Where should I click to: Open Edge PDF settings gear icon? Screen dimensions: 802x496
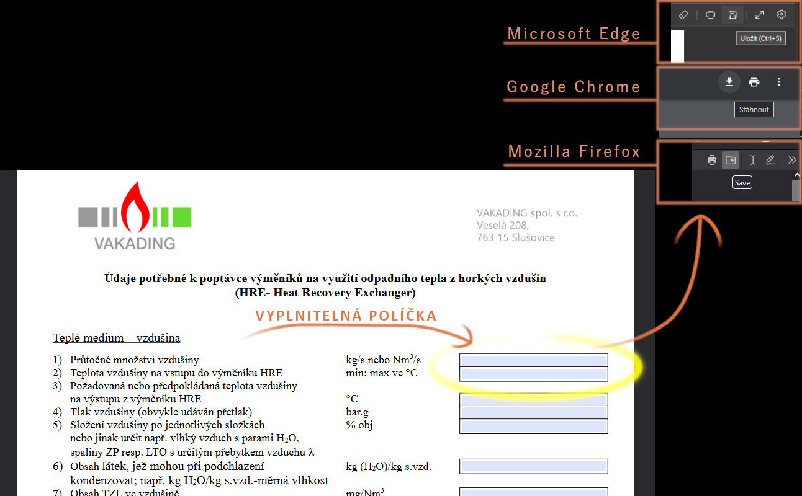(x=782, y=15)
